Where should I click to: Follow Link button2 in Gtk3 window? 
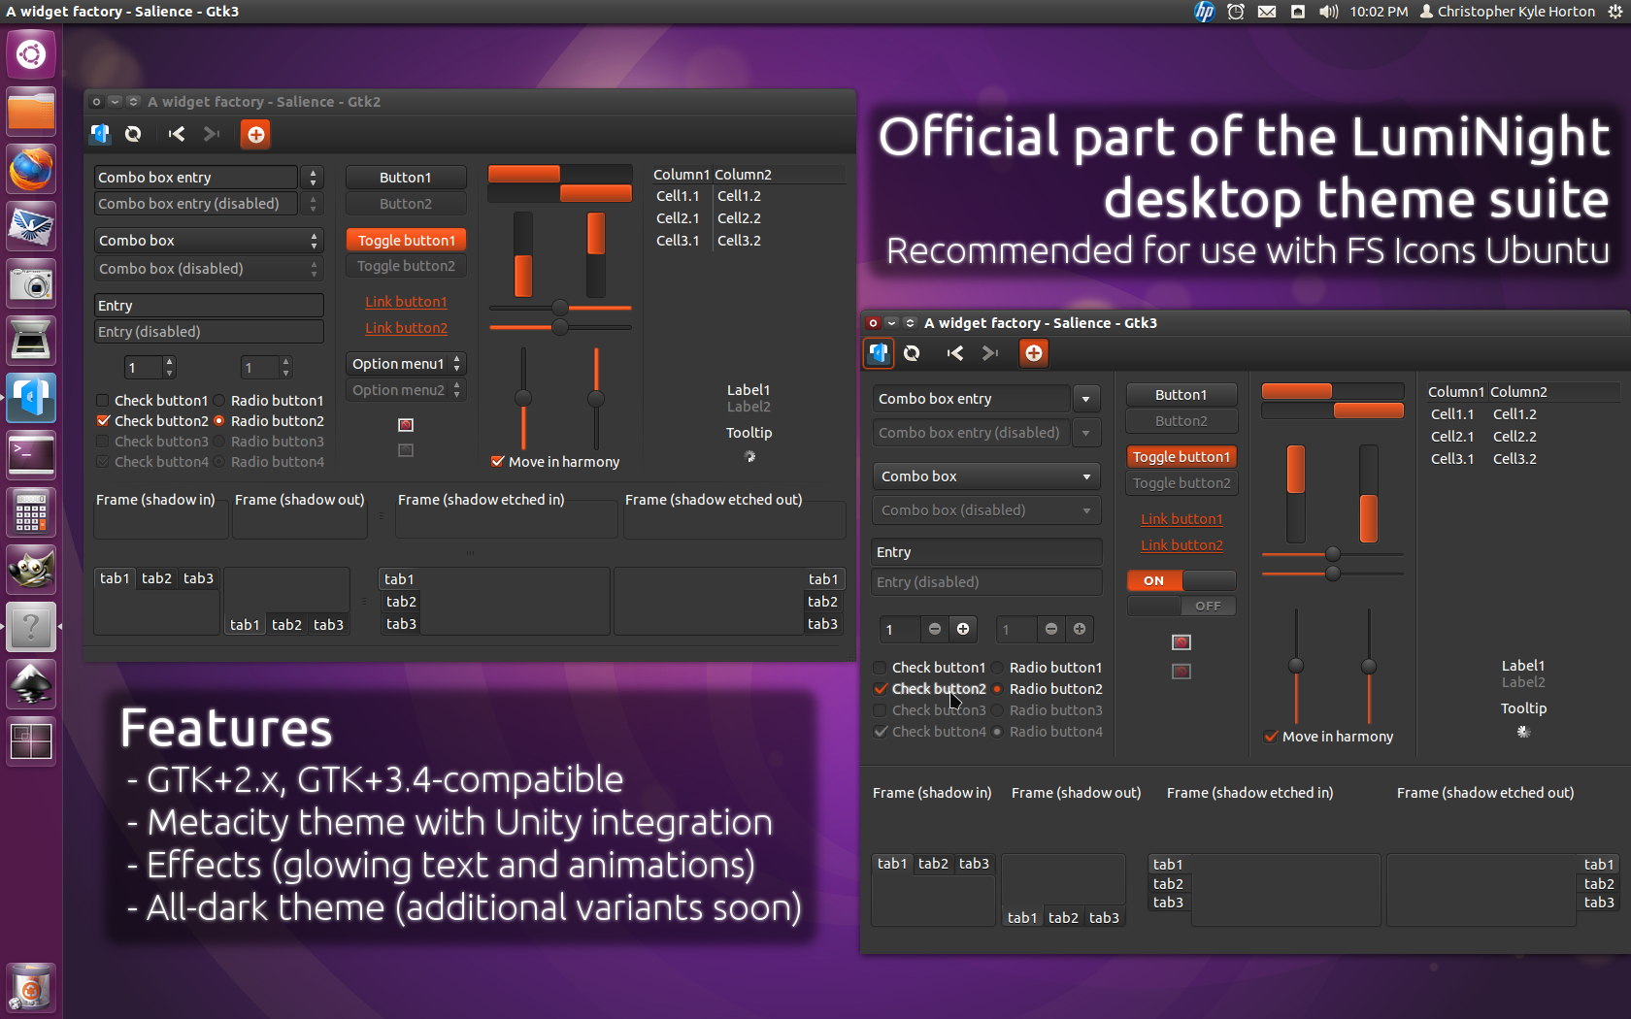pyautogui.click(x=1182, y=545)
